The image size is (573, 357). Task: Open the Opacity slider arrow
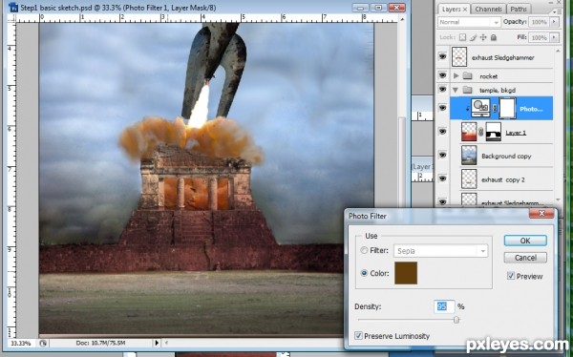tap(554, 22)
